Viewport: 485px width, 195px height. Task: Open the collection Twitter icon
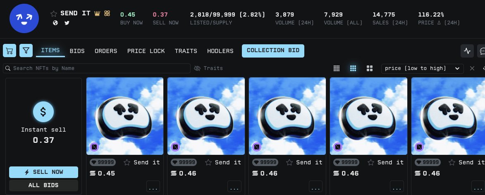(67, 23)
